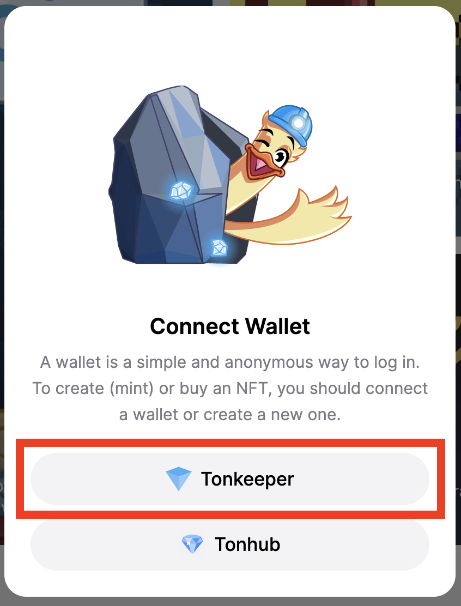Click the Tonhub wallet button
This screenshot has height=606, width=461.
pos(230,544)
